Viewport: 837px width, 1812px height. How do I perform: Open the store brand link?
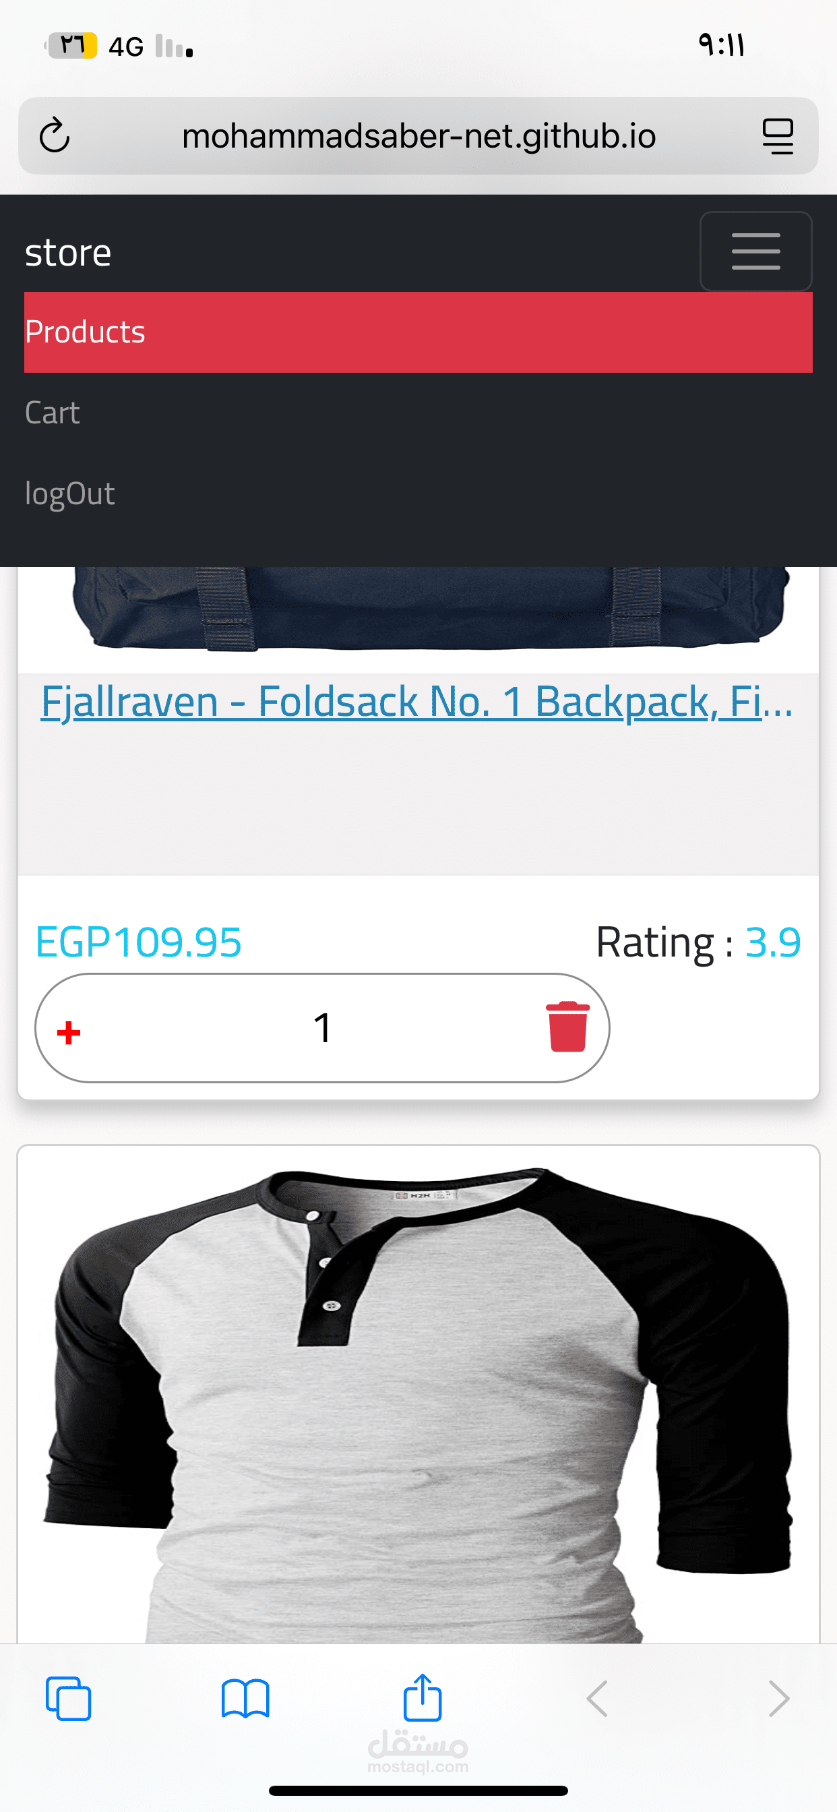tap(68, 253)
